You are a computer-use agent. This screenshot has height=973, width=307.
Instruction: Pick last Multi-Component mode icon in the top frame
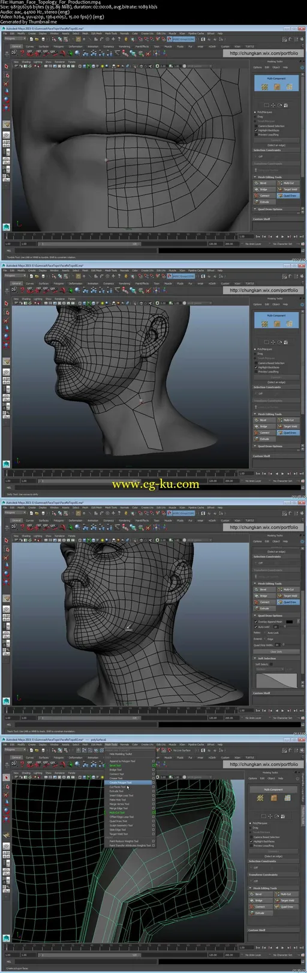coord(290,87)
